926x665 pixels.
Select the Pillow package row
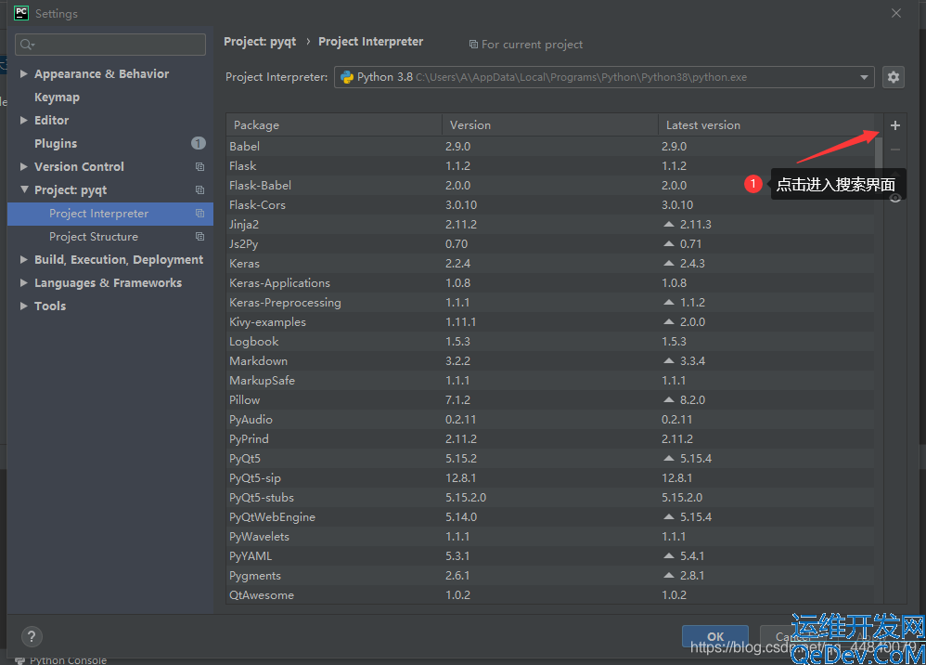coord(550,399)
